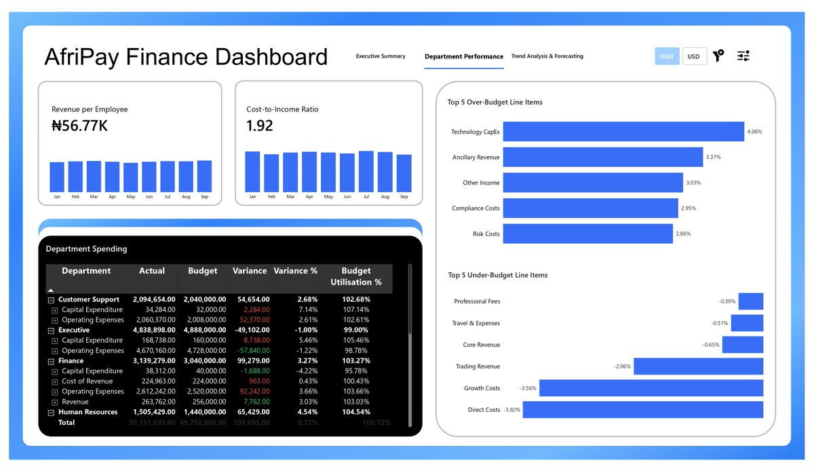Click the -3.82% label for Direct Costs
814x473 pixels.
point(512,410)
